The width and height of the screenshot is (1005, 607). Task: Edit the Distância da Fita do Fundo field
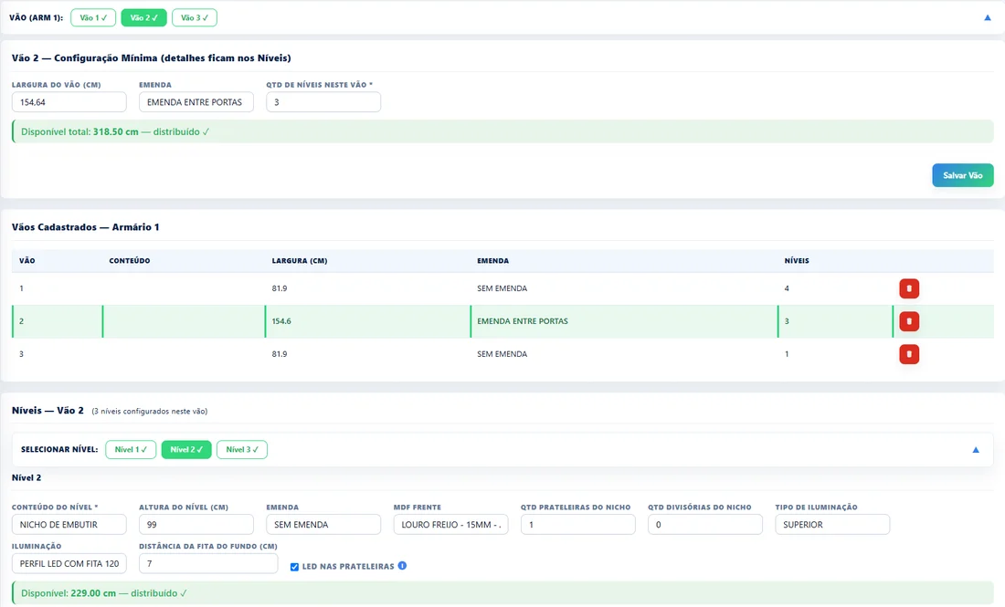208,563
